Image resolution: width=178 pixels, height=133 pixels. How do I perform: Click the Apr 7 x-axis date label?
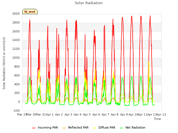pos(105,114)
